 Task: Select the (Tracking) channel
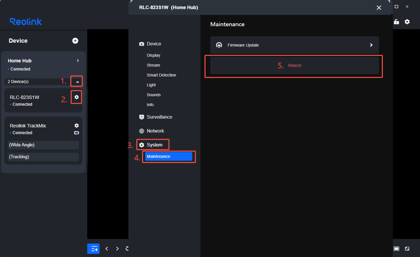click(x=43, y=157)
